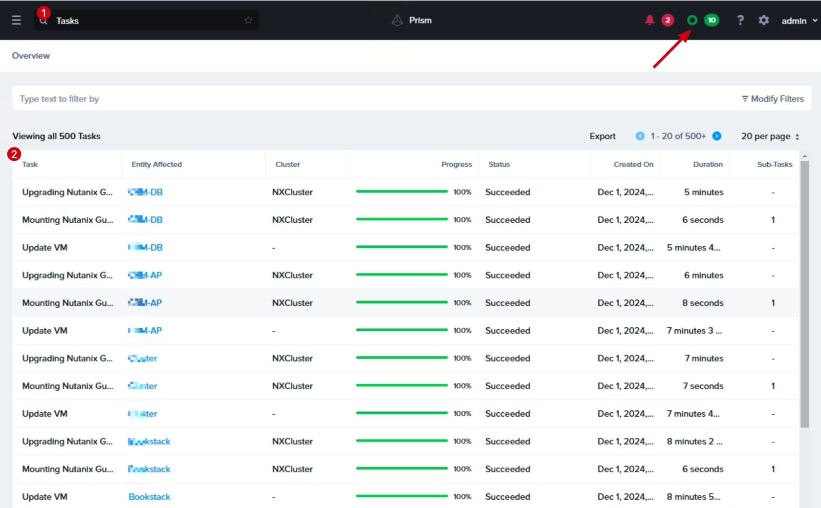Viewport: 821px width, 508px height.
Task: Open the hamburger main menu
Action: click(x=16, y=21)
